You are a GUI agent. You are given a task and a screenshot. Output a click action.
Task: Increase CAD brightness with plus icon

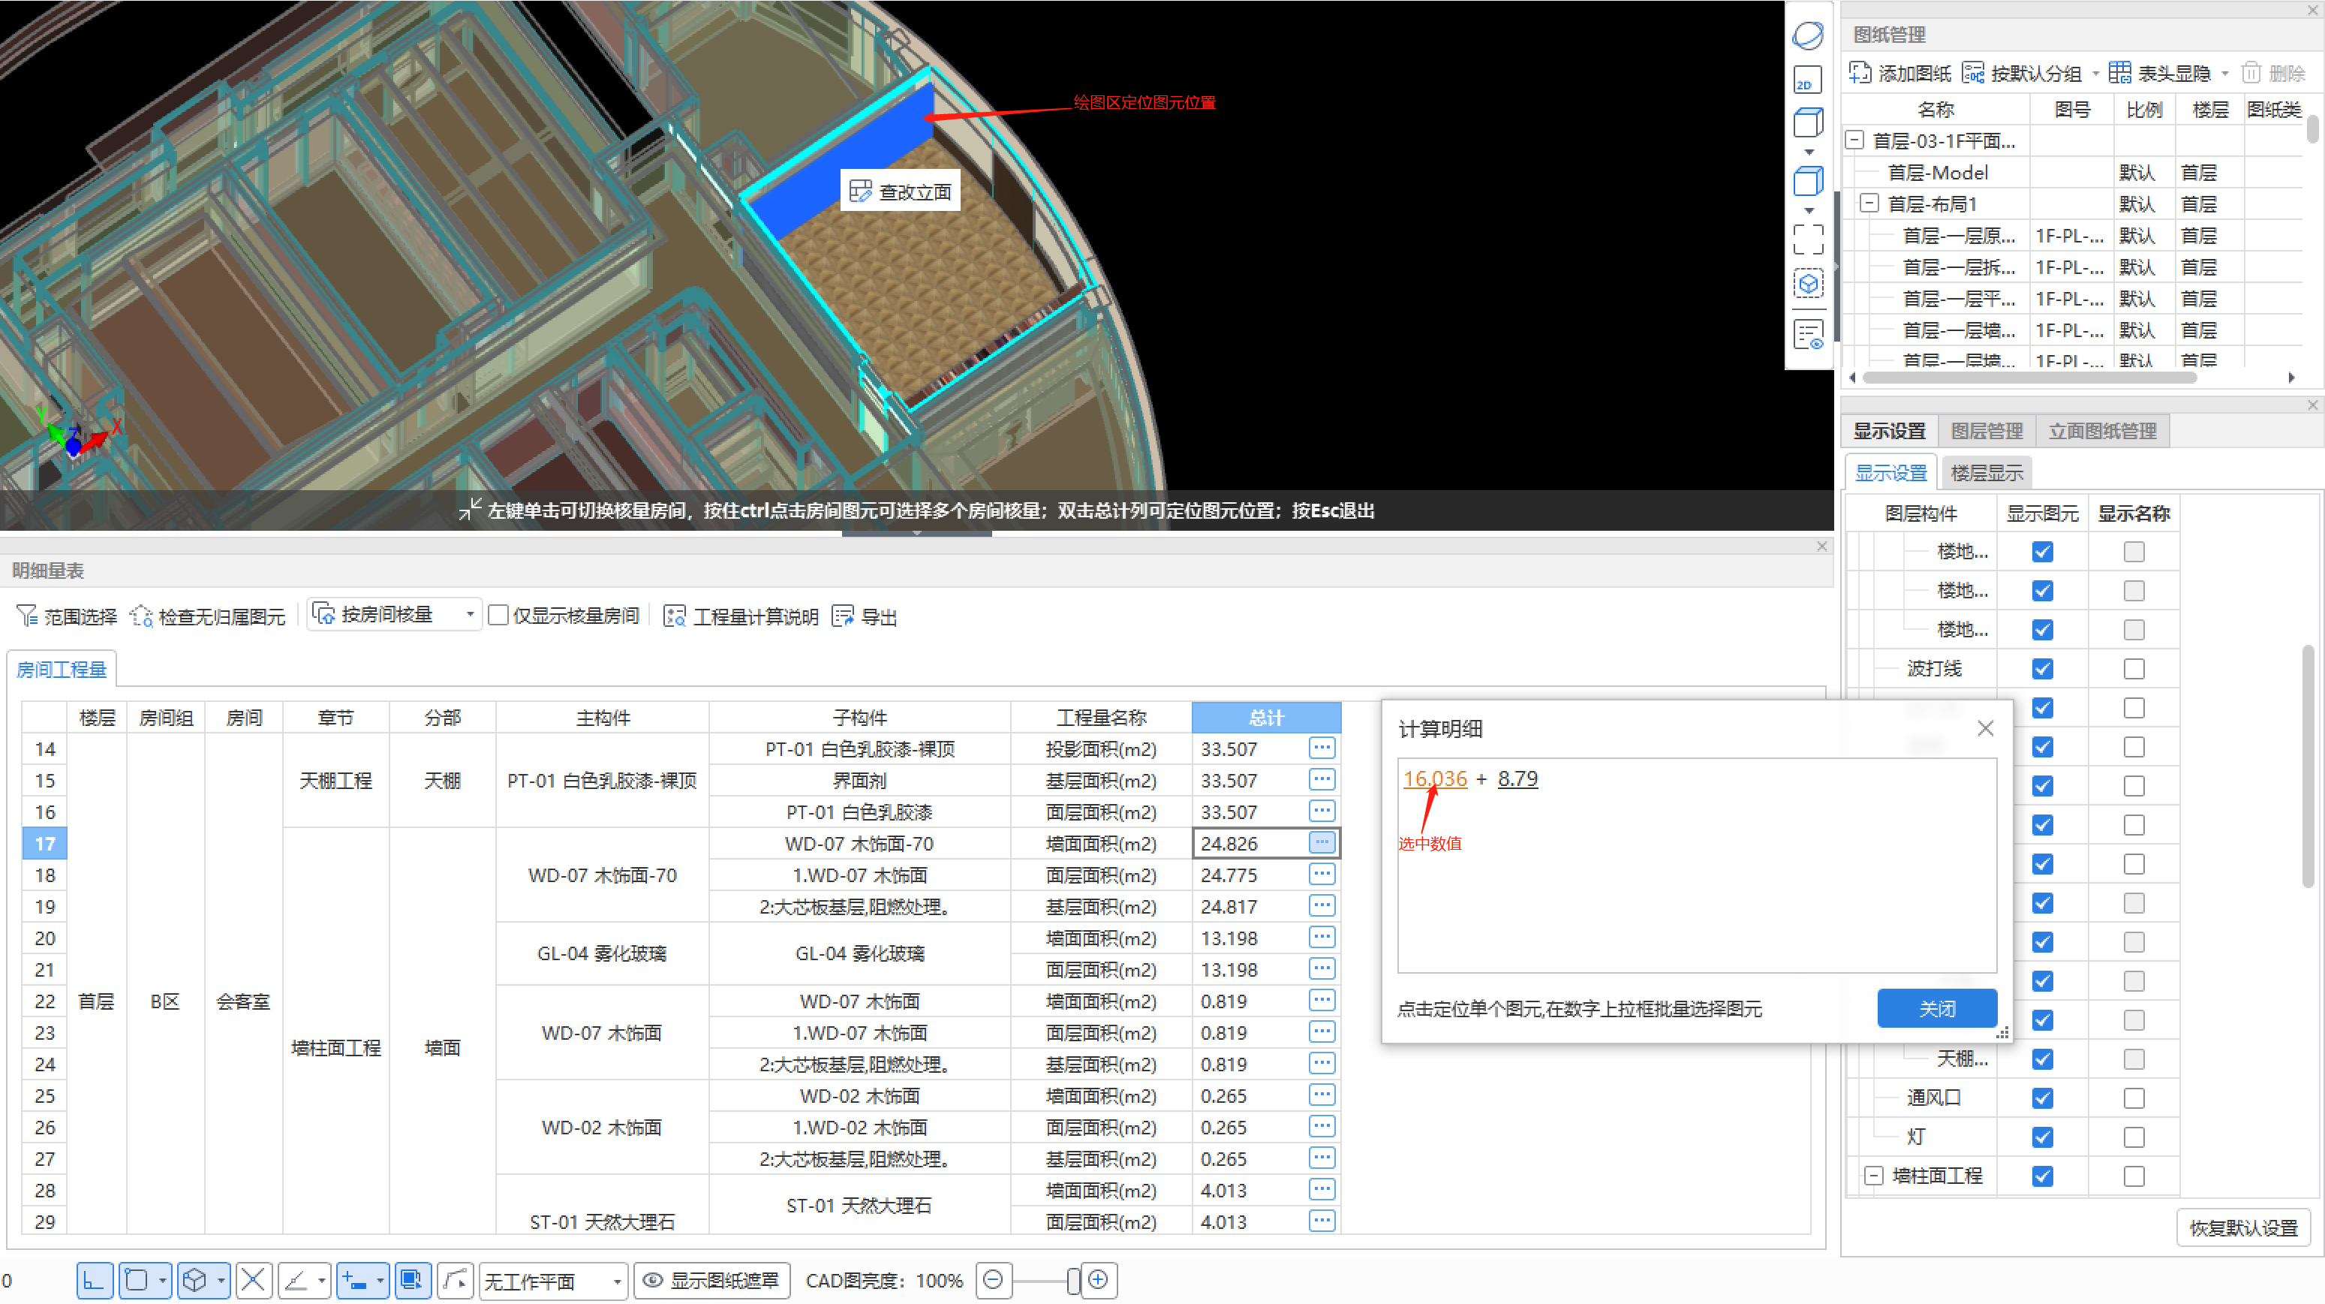point(1099,1280)
